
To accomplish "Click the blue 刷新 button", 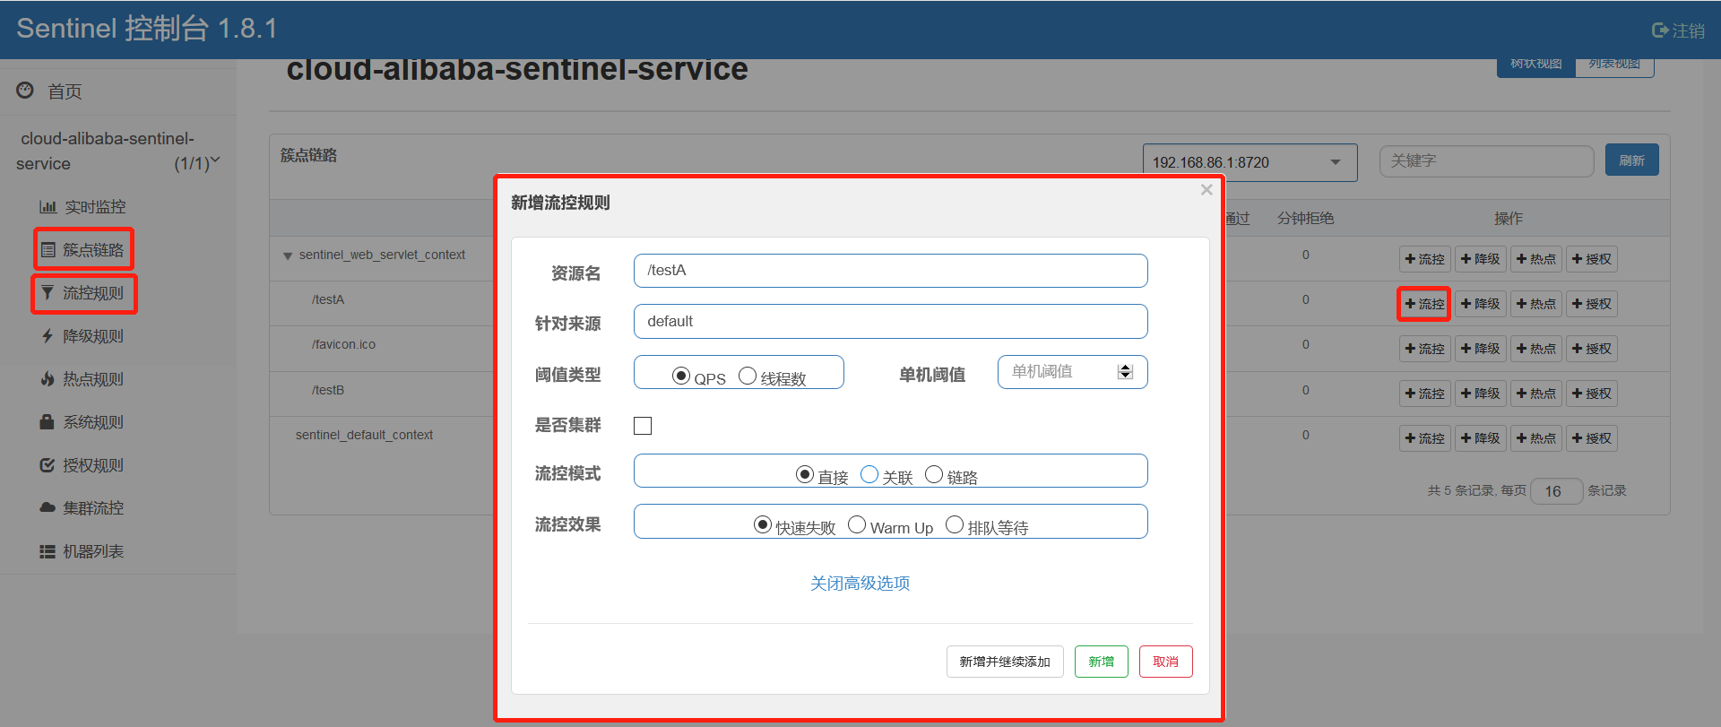I will coord(1632,160).
